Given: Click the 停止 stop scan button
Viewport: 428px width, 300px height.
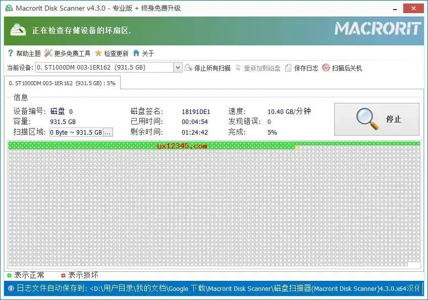Looking at the screenshot, I should [x=377, y=119].
